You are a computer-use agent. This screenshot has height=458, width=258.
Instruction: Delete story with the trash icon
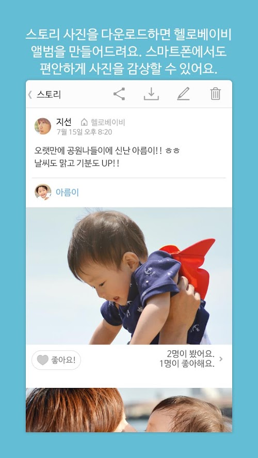pos(215,94)
